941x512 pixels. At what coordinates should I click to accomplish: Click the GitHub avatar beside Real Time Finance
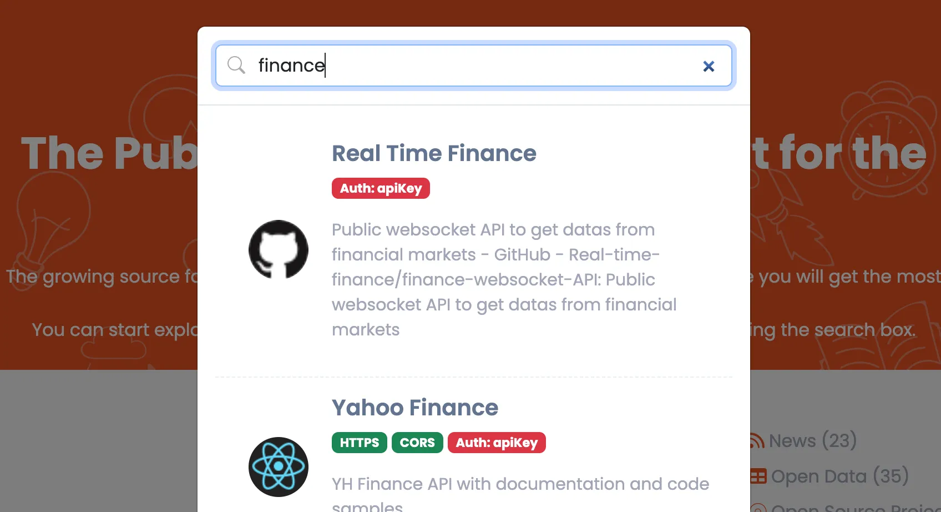[x=279, y=249]
